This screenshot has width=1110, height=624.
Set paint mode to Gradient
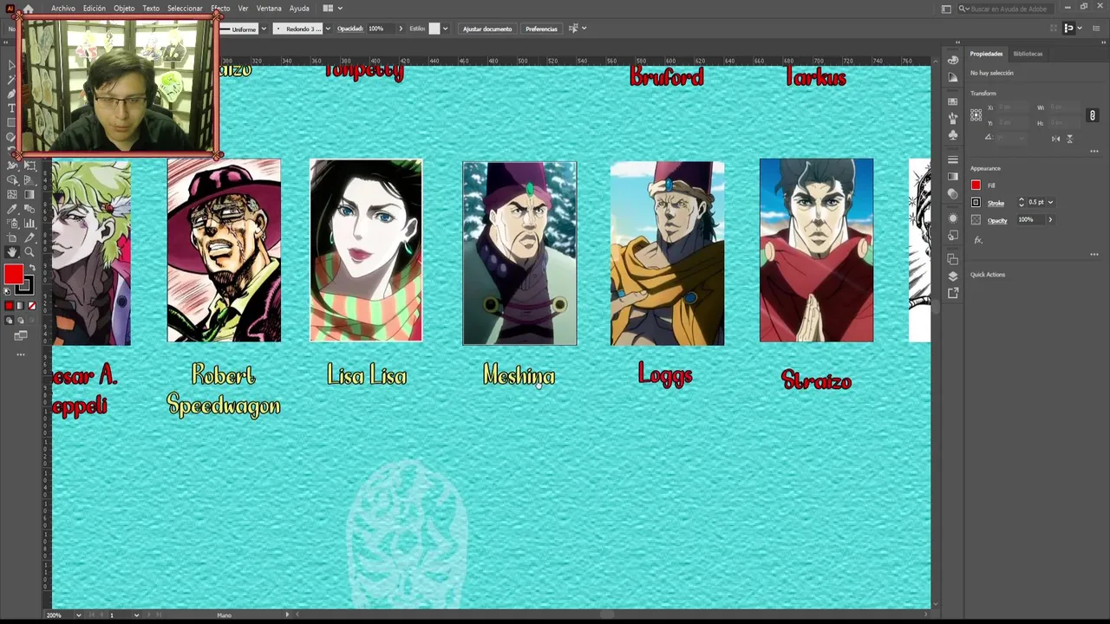click(x=20, y=305)
